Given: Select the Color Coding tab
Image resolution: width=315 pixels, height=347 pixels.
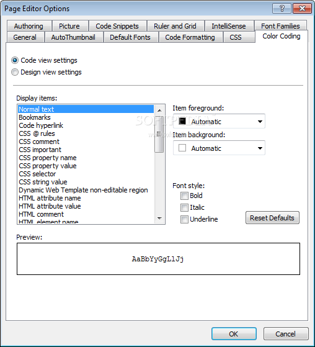Looking at the screenshot, I should [x=281, y=36].
